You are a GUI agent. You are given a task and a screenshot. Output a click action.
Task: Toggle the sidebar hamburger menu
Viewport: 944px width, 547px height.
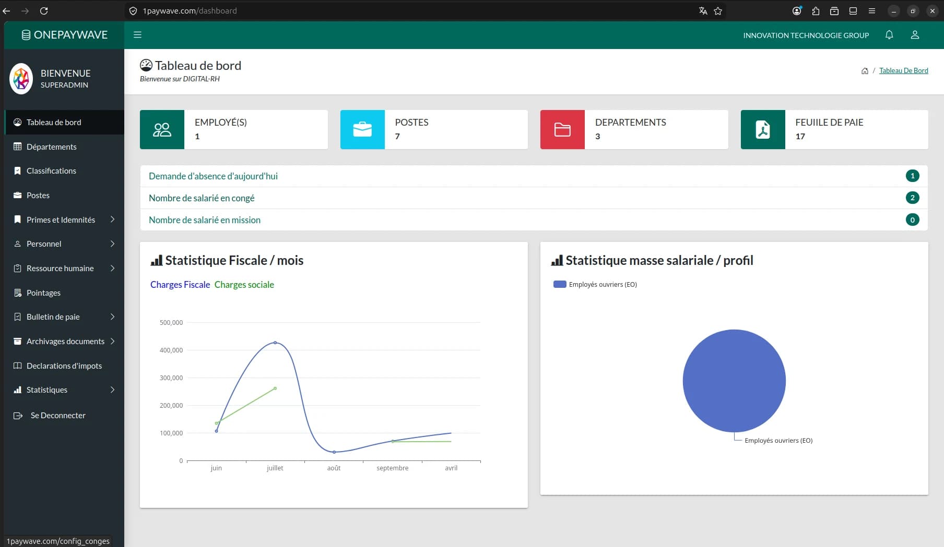point(137,35)
